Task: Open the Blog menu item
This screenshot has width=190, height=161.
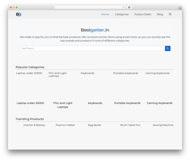Action: pyautogui.click(x=160, y=14)
